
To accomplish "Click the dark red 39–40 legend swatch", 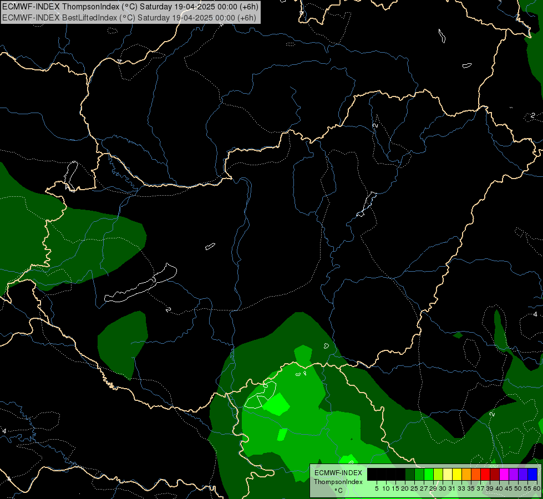I will tap(495, 475).
